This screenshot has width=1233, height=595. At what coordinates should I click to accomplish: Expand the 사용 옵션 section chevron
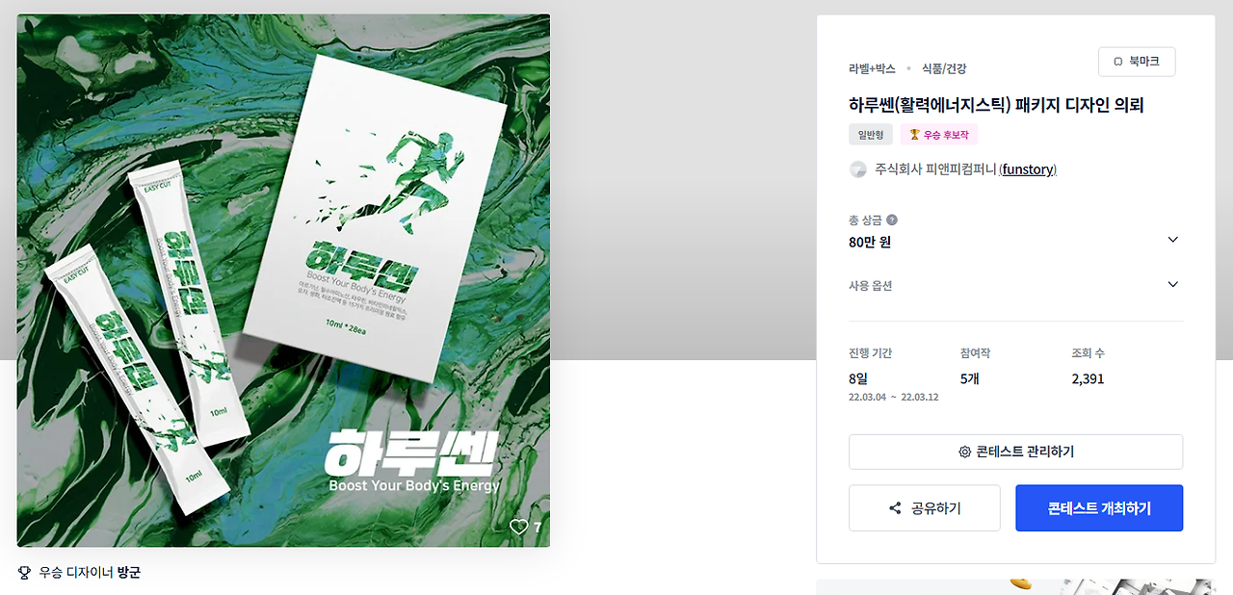point(1172,285)
